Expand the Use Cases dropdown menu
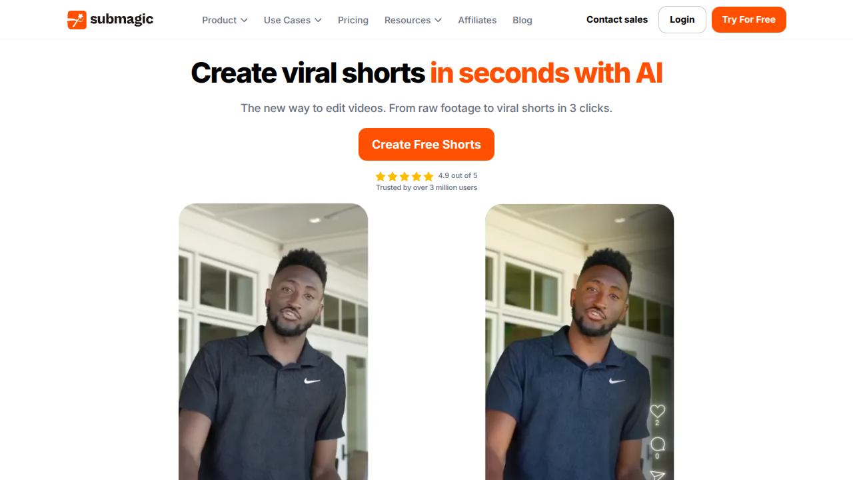853x480 pixels. (293, 21)
